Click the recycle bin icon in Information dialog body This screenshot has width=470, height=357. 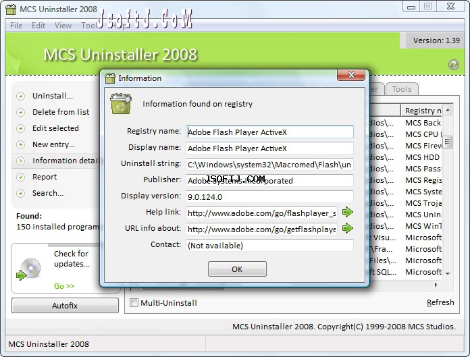tap(121, 104)
